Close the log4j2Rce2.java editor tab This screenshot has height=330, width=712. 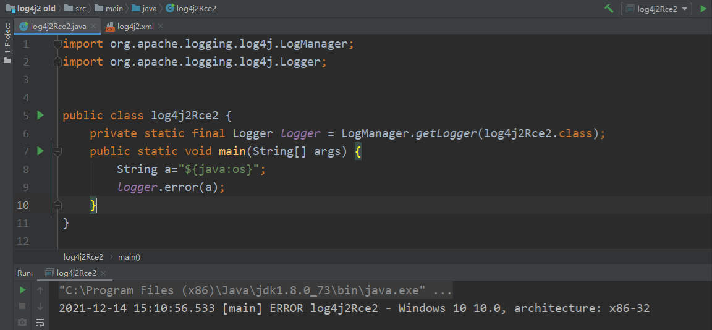click(x=94, y=27)
